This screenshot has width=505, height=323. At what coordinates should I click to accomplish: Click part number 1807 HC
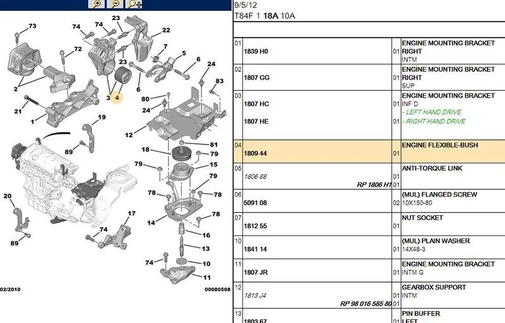click(x=256, y=104)
